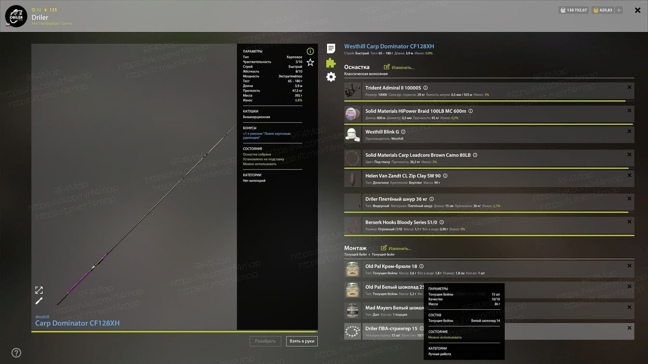The height and width of the screenshot is (364, 648).
Task: Remove Carp Leadcore from rig
Action: (629, 154)
